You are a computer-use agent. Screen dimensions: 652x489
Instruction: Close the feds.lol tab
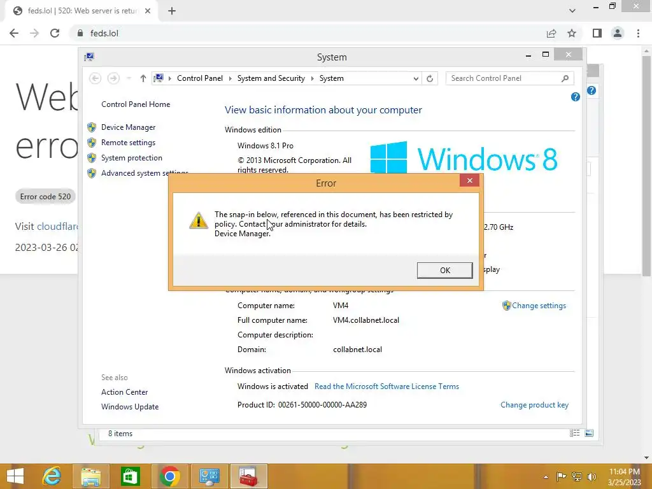(x=148, y=11)
